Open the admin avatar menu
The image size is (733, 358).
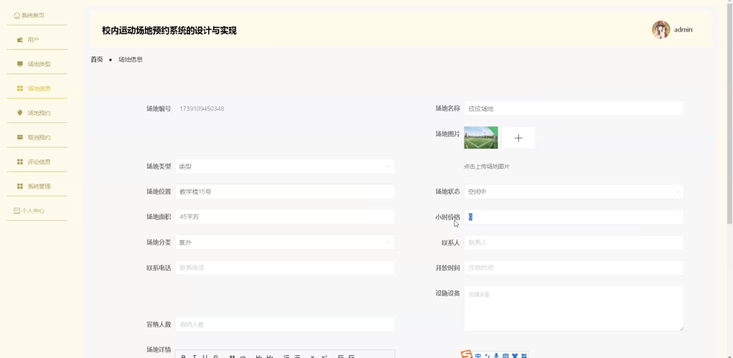(x=661, y=29)
